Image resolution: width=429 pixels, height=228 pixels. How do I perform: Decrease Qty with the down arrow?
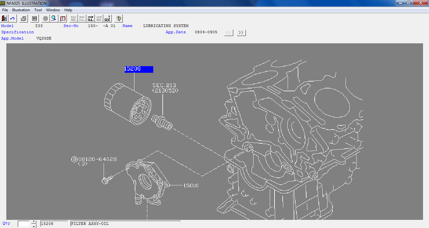click(x=34, y=226)
